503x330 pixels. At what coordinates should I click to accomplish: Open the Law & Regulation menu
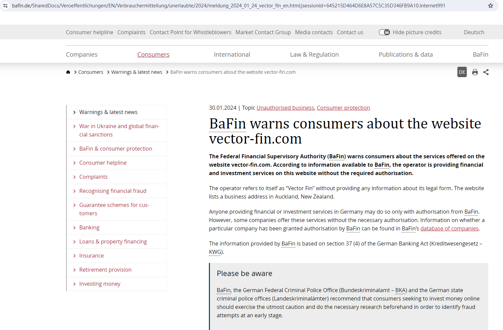pyautogui.click(x=314, y=55)
